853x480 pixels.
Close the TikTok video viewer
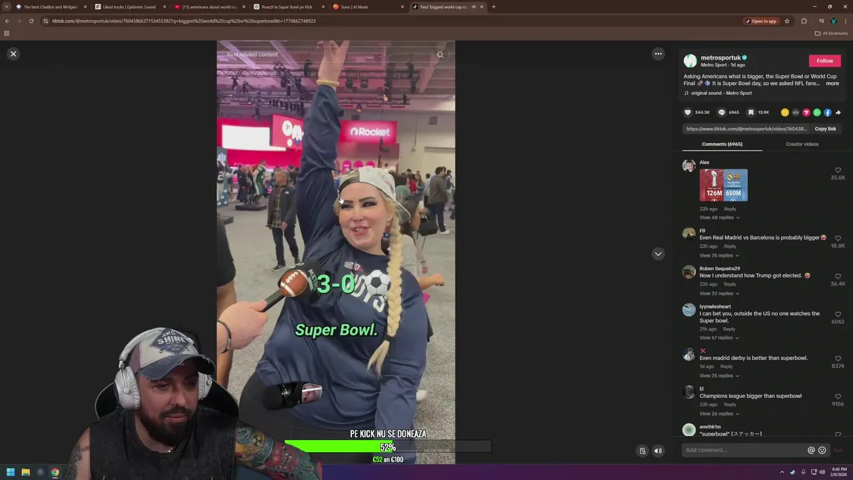[x=13, y=54]
